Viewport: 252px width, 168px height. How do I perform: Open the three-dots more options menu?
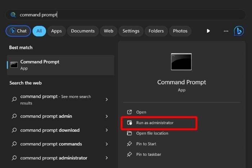(x=226, y=31)
